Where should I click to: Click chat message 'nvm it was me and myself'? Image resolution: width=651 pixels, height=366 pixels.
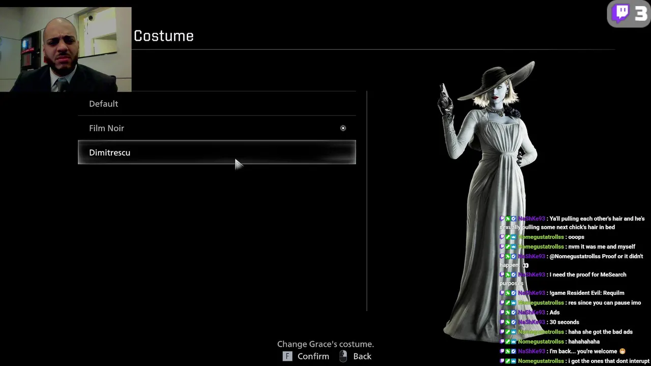602,247
